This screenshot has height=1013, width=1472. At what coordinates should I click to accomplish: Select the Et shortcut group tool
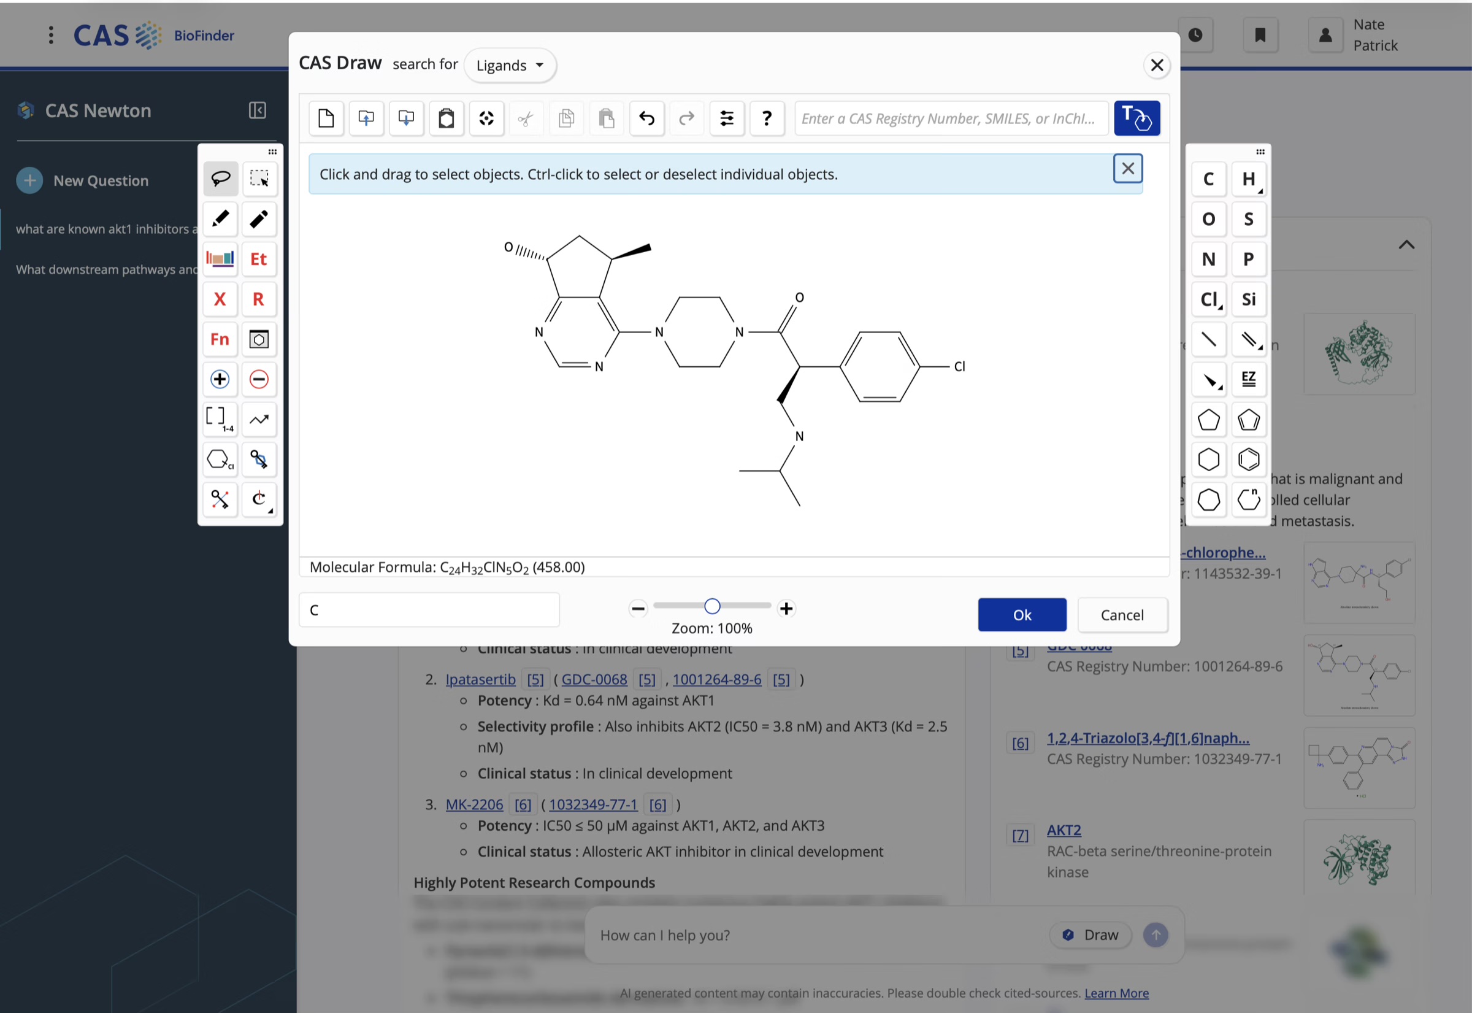point(259,258)
